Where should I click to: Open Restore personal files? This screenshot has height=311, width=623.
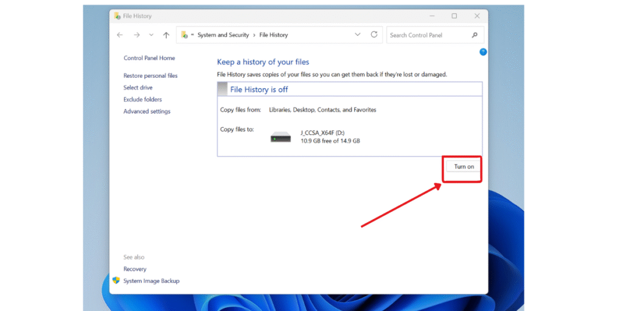pyautogui.click(x=151, y=75)
